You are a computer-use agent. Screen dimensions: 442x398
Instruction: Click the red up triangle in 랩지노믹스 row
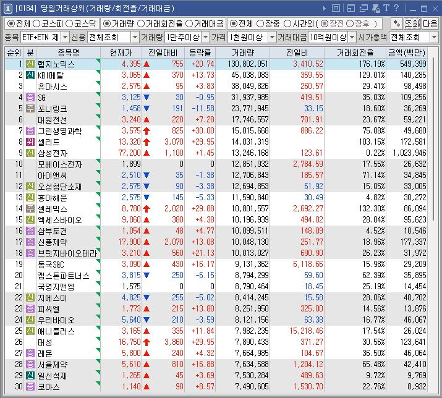point(147,64)
